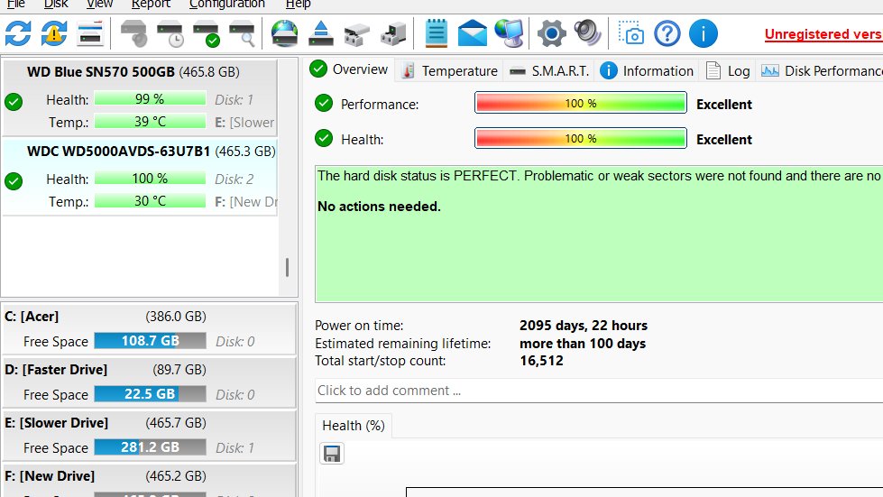
Task: Click the hard disk with green checkmark icon
Action: (207, 33)
